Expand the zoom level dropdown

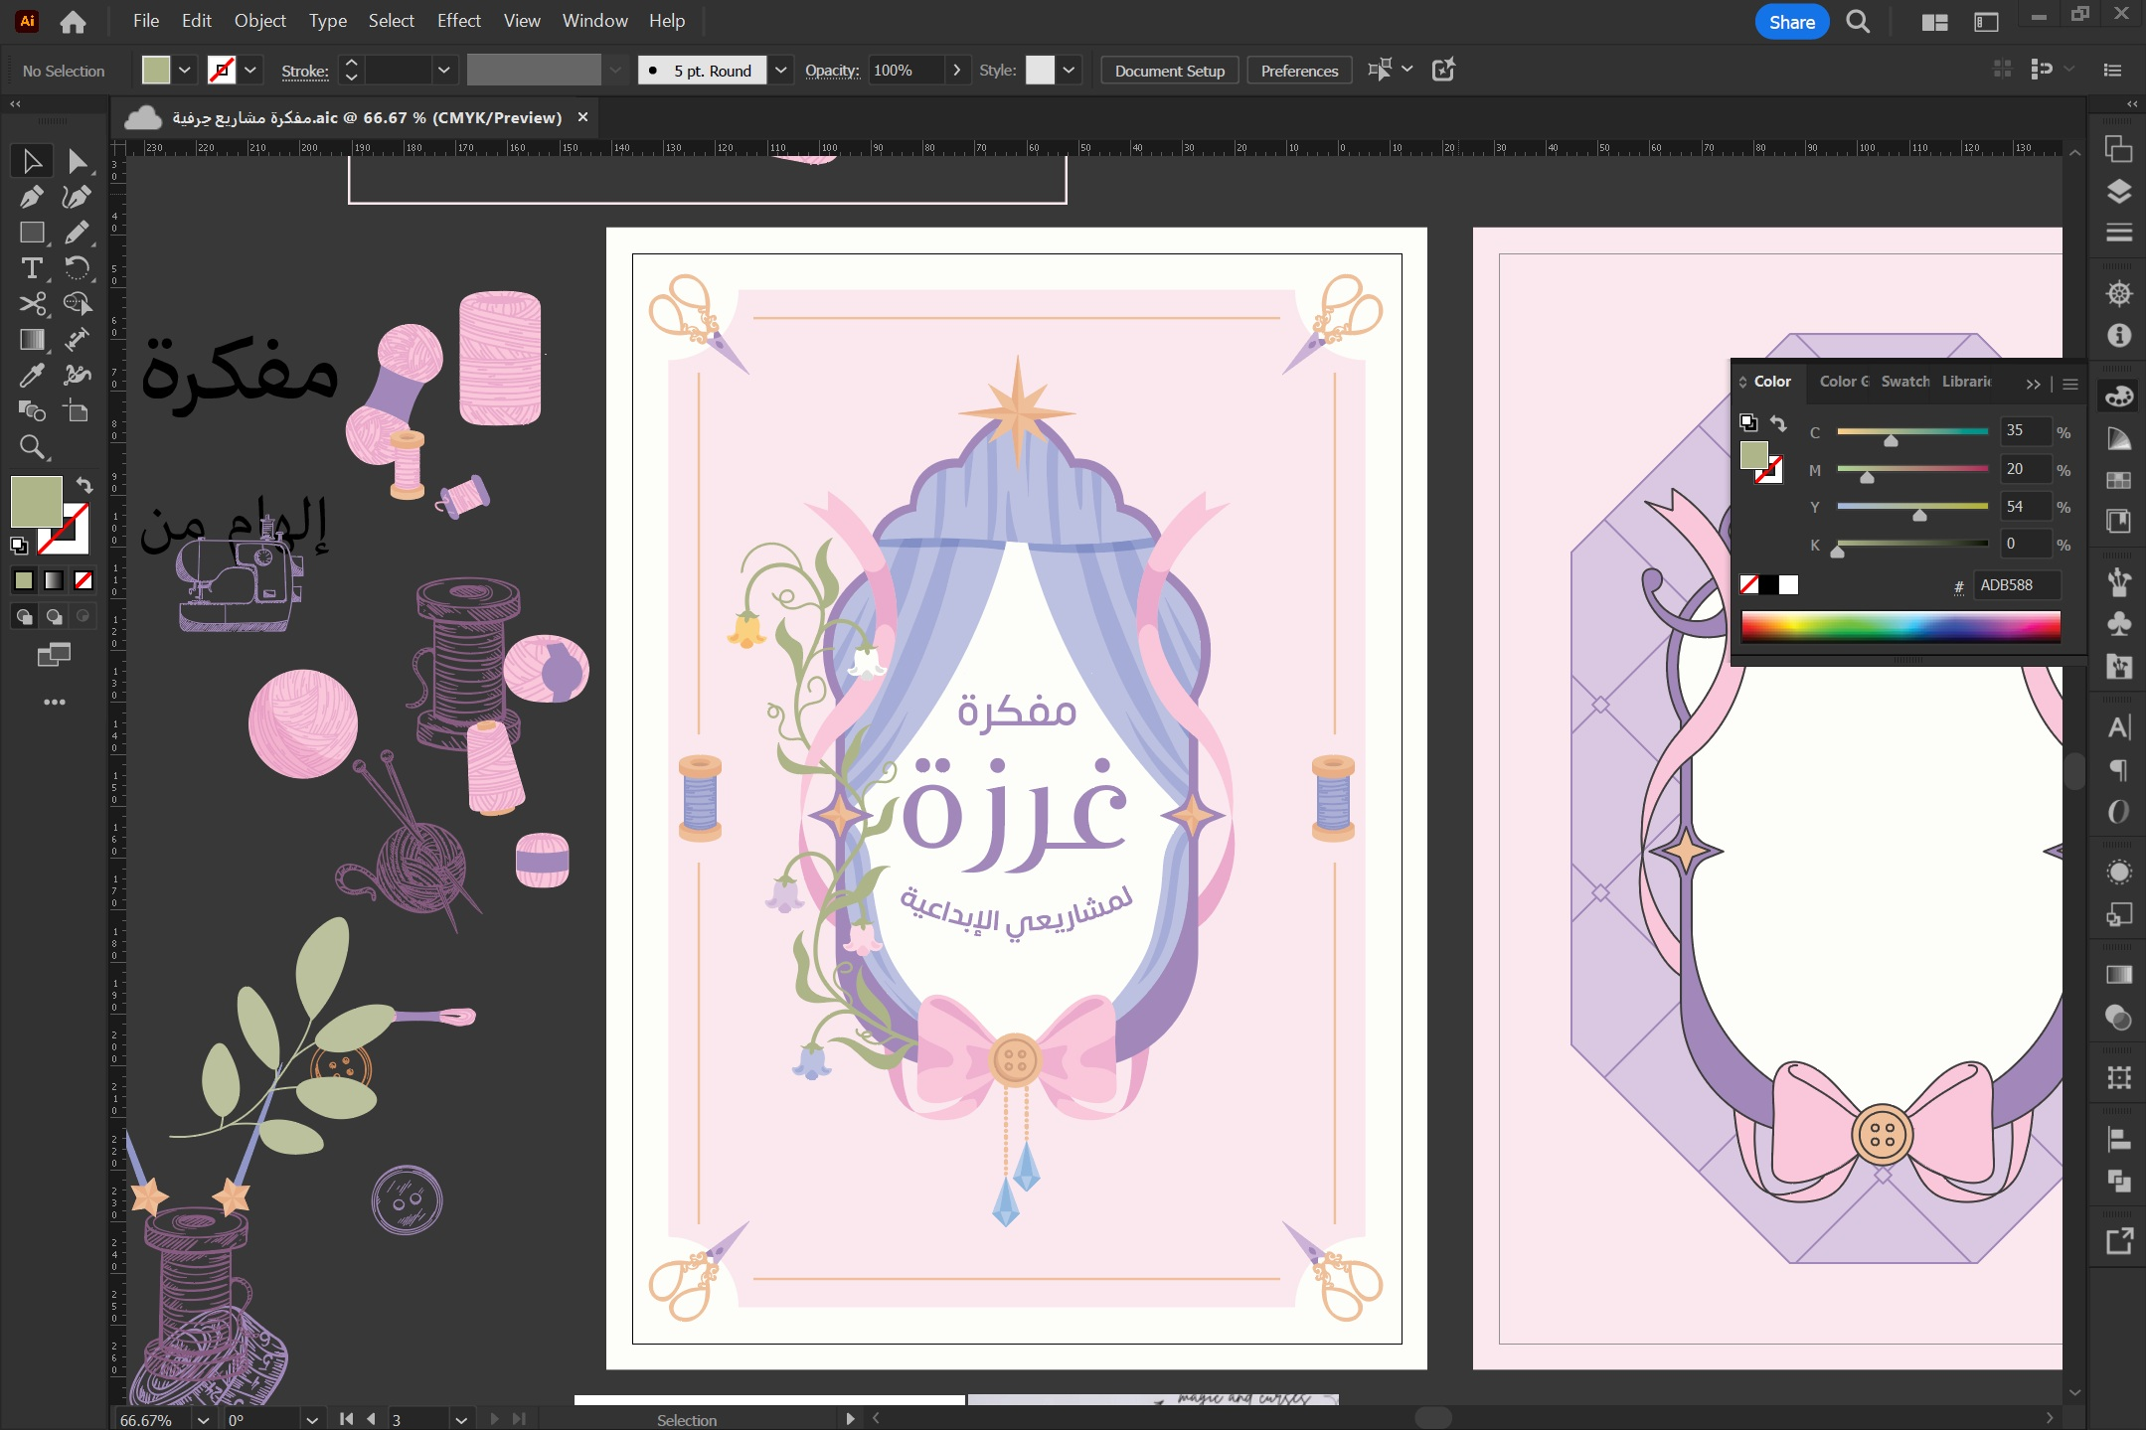pos(203,1419)
